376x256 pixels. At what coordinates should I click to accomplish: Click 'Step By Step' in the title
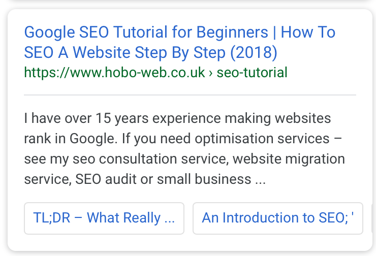[x=180, y=53]
